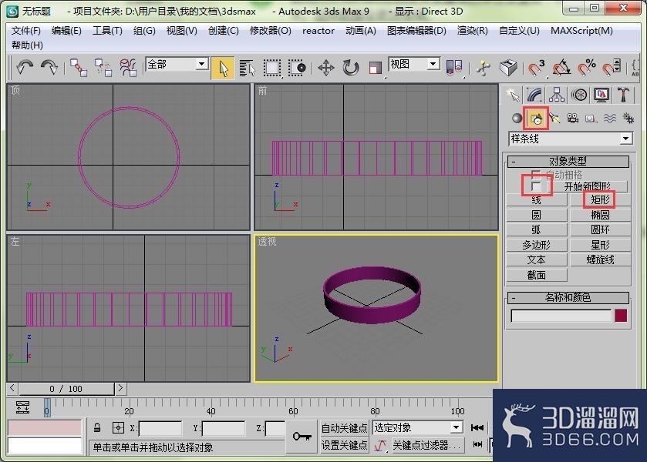Open the Utilities hammer tab

point(623,95)
